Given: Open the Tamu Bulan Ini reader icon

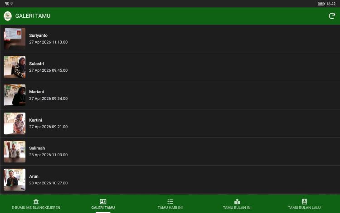Looking at the screenshot, I should click(237, 202).
